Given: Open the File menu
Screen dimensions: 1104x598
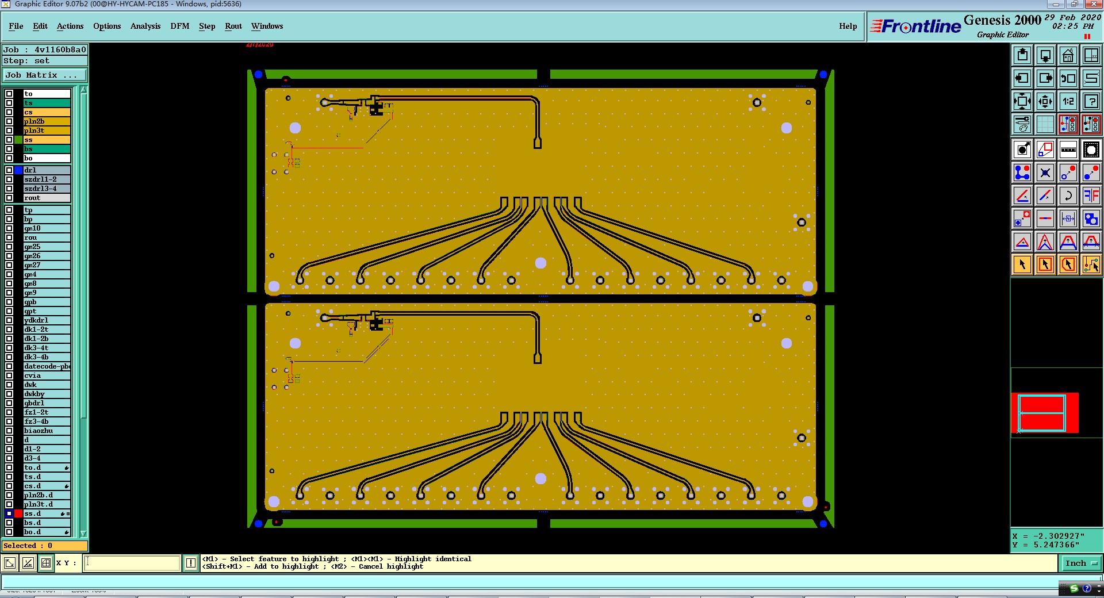Looking at the screenshot, I should 16,26.
